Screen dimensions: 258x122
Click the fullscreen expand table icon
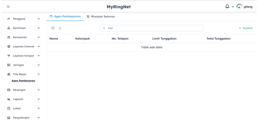(53, 28)
